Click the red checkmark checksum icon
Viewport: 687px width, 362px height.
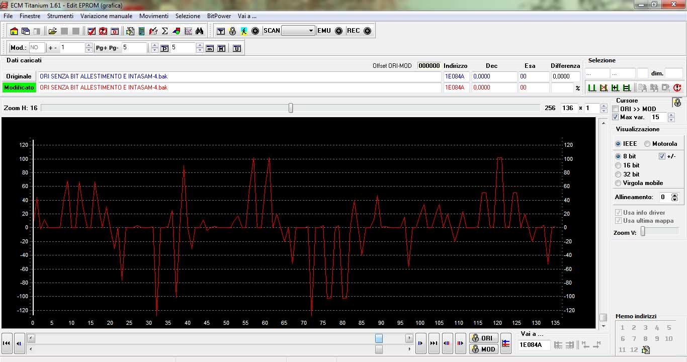click(x=92, y=31)
